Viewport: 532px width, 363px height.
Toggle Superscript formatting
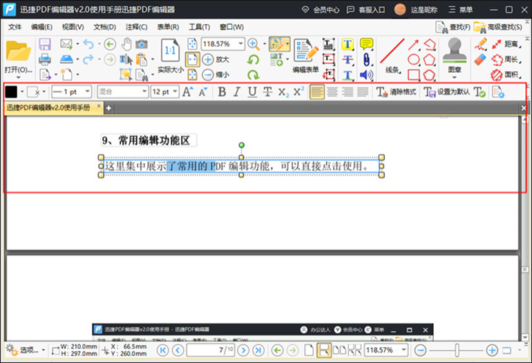[x=298, y=91]
